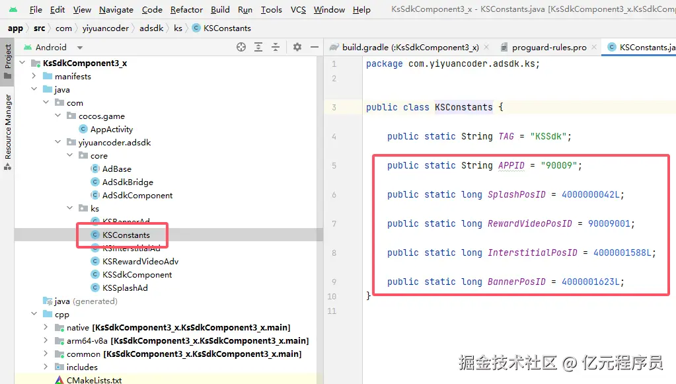Open the Help menu
This screenshot has width=676, height=384.
361,9
